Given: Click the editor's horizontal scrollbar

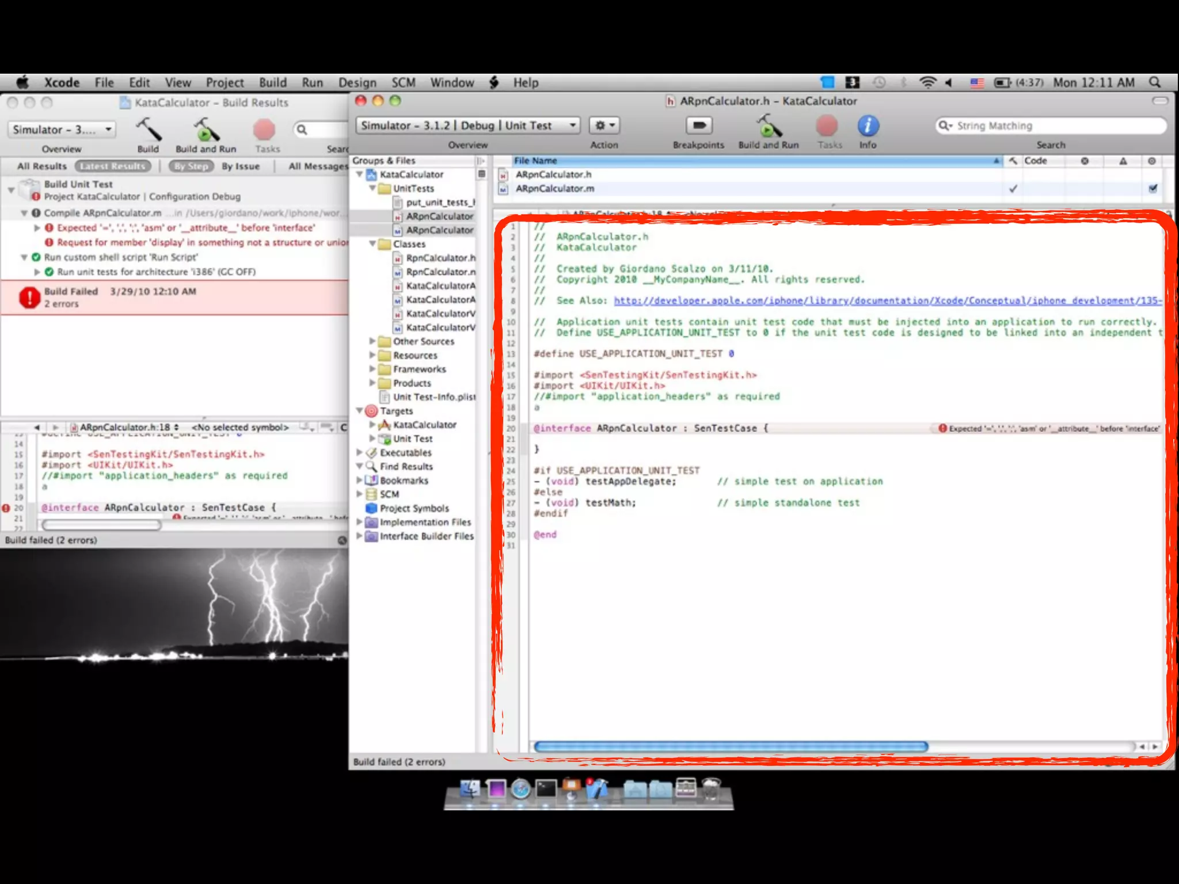Looking at the screenshot, I should pos(731,746).
